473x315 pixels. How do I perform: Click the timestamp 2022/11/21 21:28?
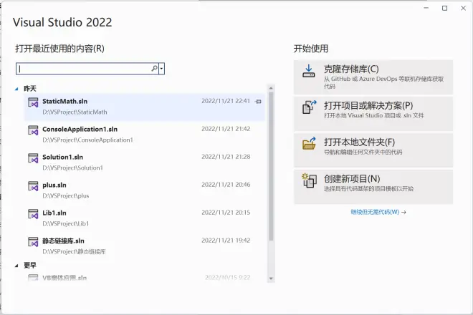226,157
